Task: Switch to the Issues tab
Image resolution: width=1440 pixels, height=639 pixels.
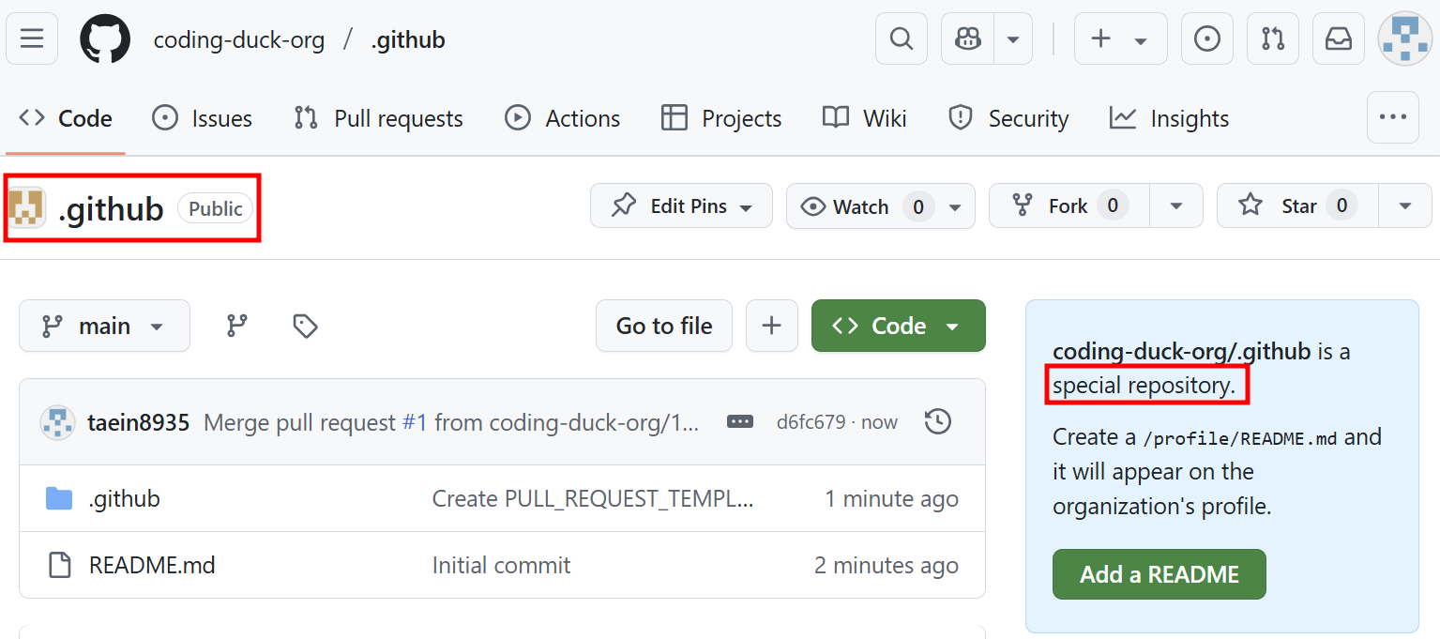Action: (x=202, y=118)
